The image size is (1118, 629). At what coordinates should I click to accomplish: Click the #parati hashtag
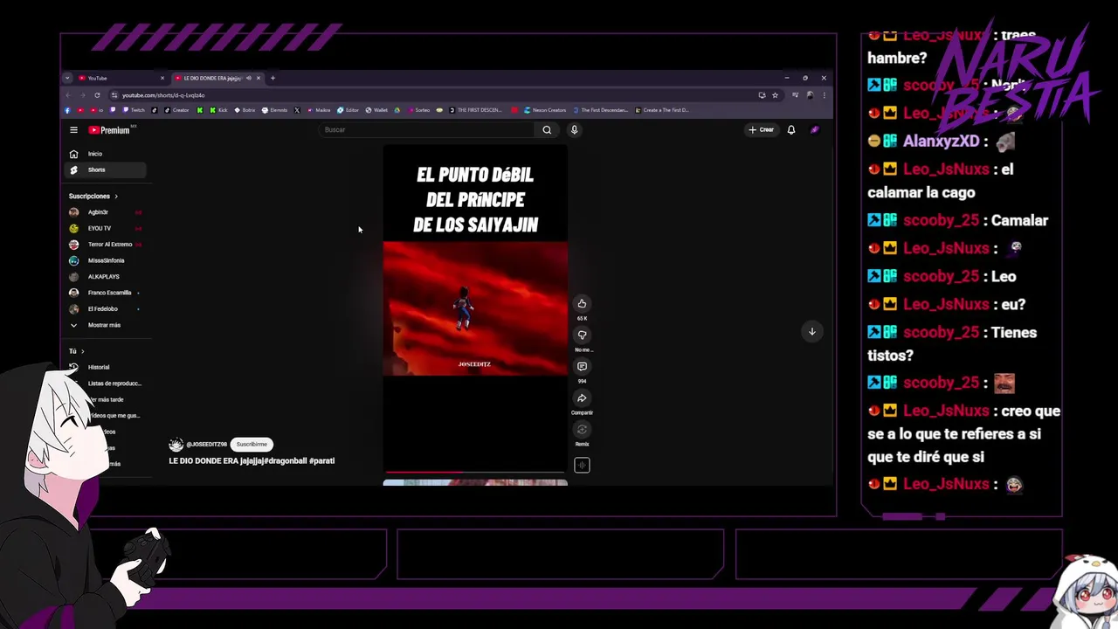322,460
